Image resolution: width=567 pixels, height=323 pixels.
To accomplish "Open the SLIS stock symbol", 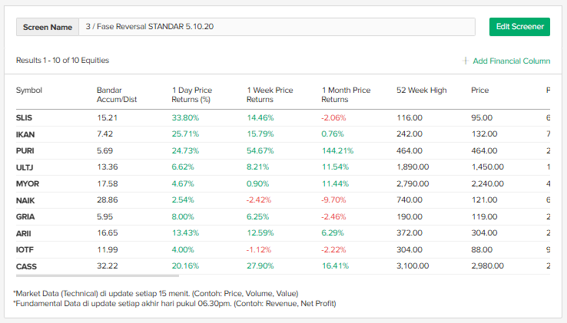I will (25, 117).
